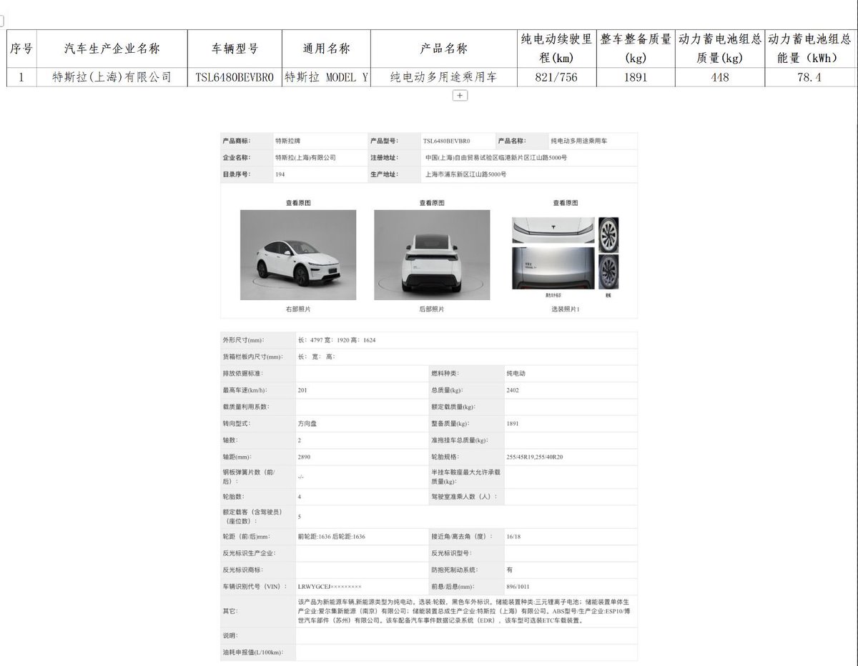Select the 动力蓄电池组总能量(kWh) header
This screenshot has width=858, height=666.
pos(809,49)
